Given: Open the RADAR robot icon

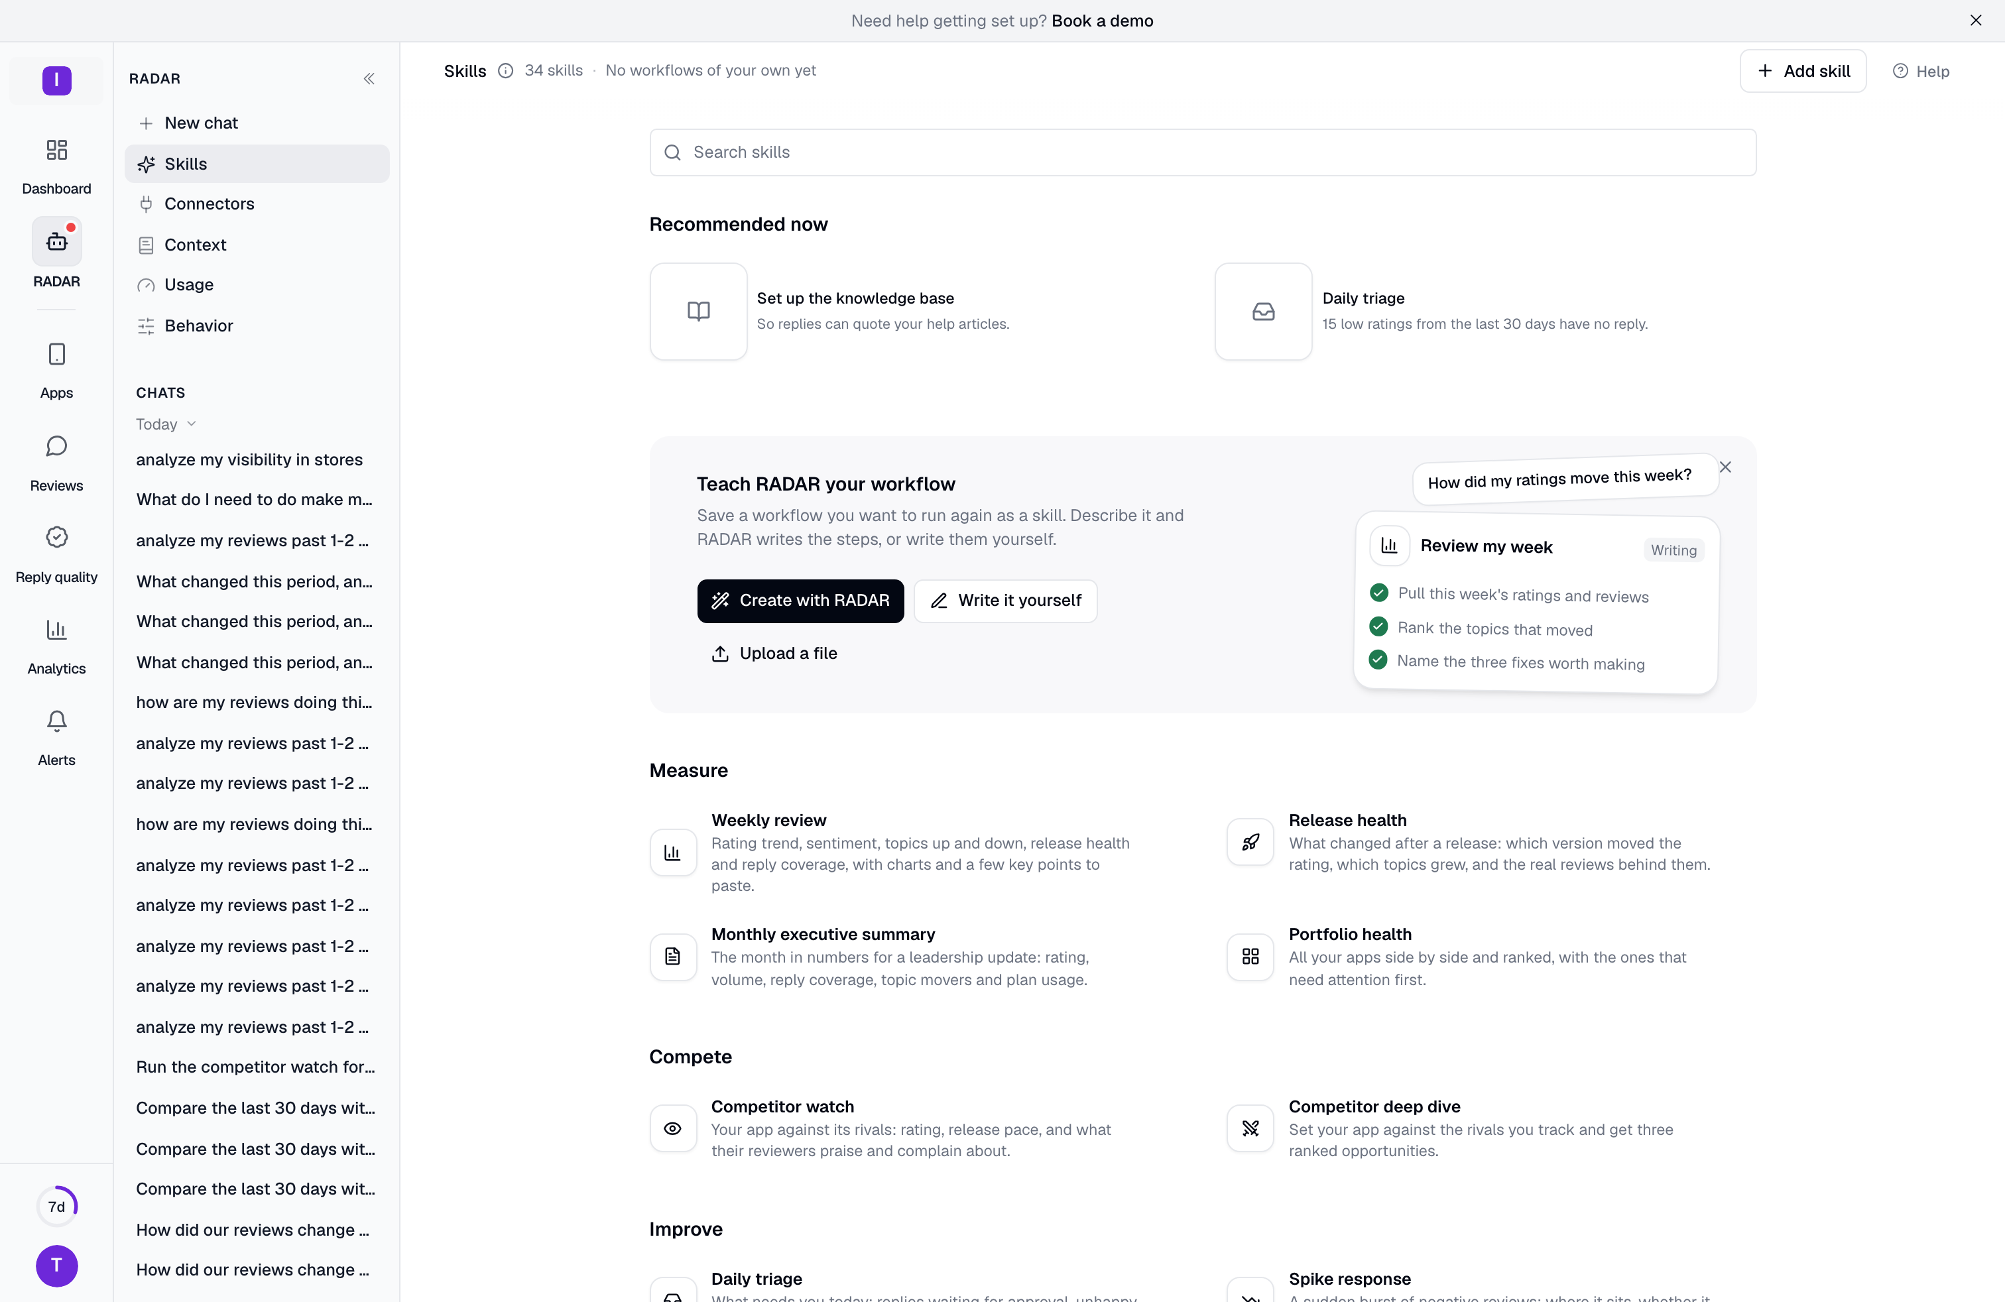Looking at the screenshot, I should pyautogui.click(x=56, y=242).
